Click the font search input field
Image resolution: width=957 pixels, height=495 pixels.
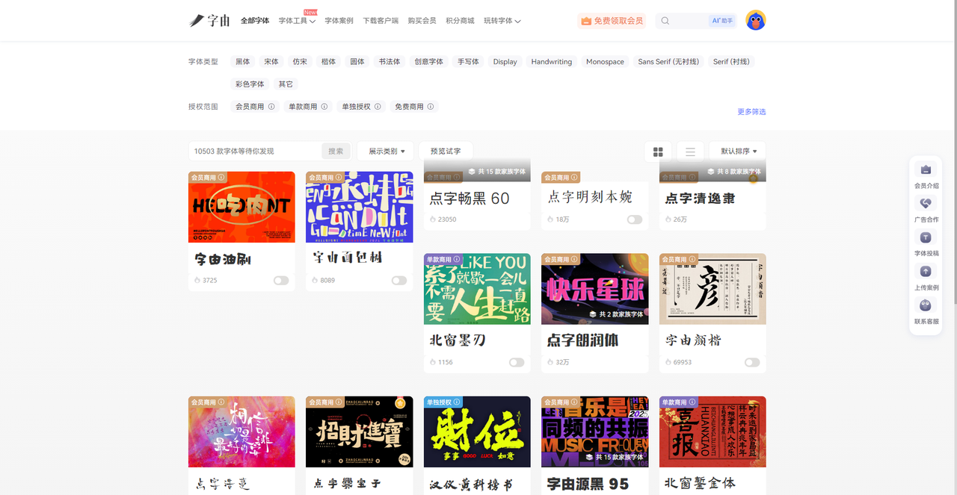click(x=256, y=152)
